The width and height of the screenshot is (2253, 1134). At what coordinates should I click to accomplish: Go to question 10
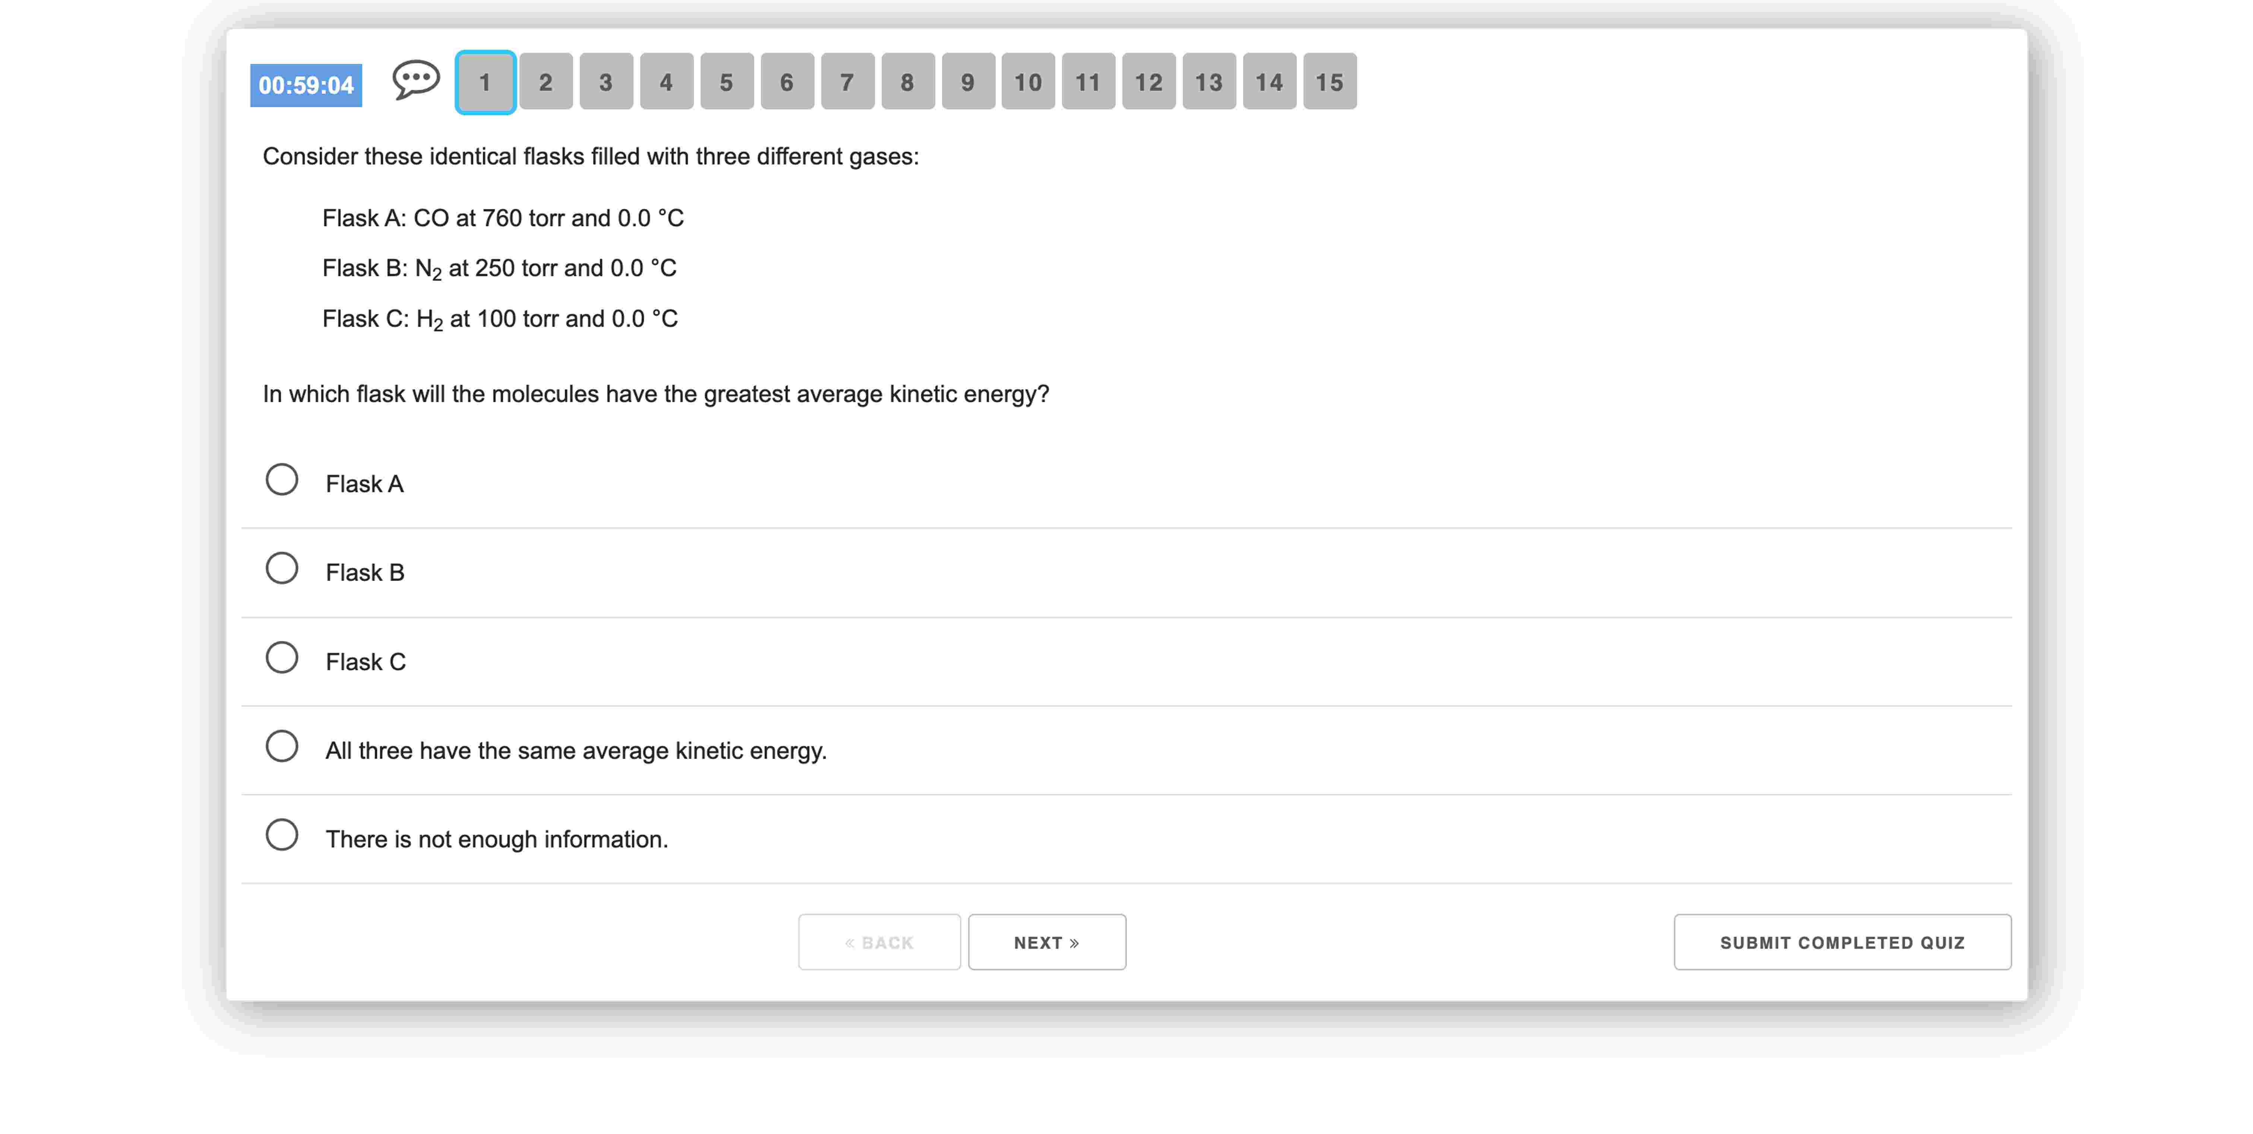coord(1028,82)
